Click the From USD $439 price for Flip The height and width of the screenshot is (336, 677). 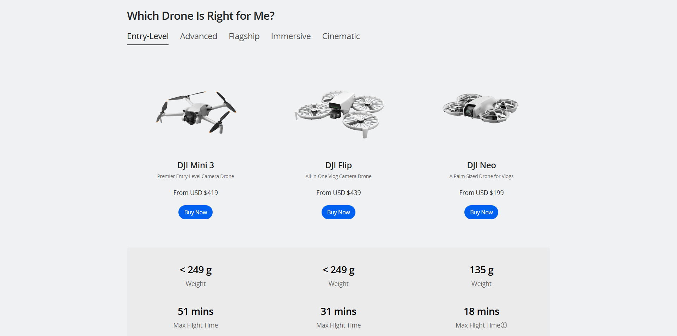click(338, 193)
